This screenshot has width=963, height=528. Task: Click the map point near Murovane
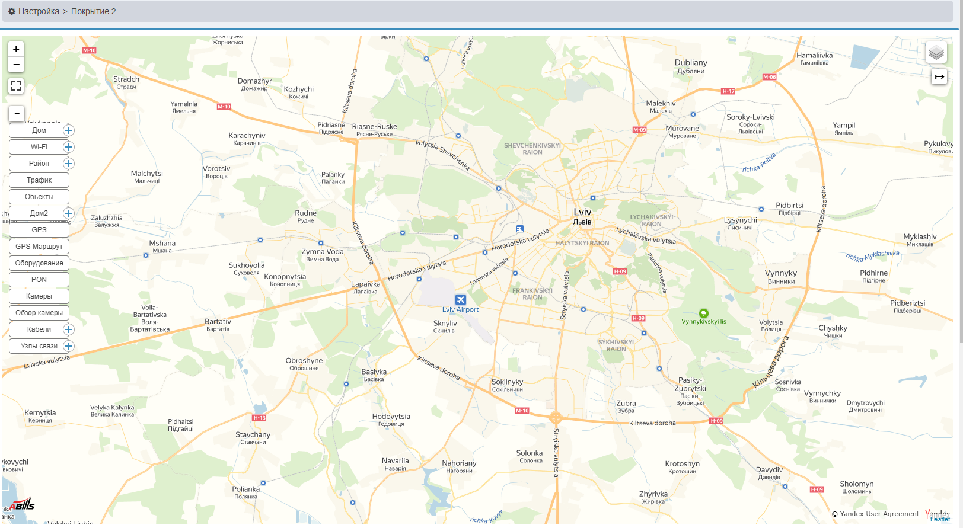click(x=693, y=114)
